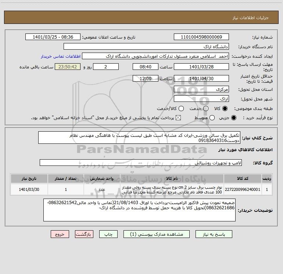Click the need date cell 1401/03/30

point(29,189)
